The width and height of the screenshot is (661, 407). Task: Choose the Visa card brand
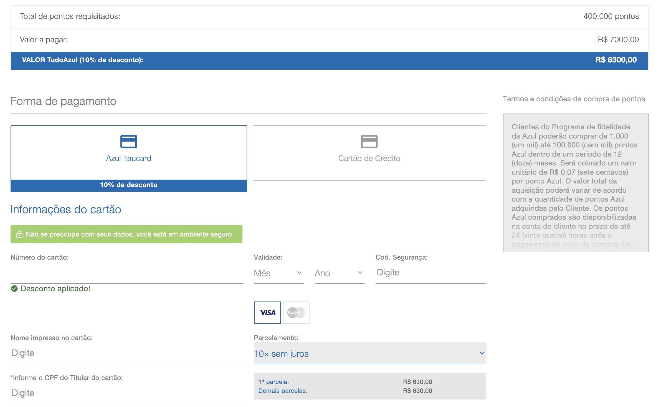tap(267, 313)
